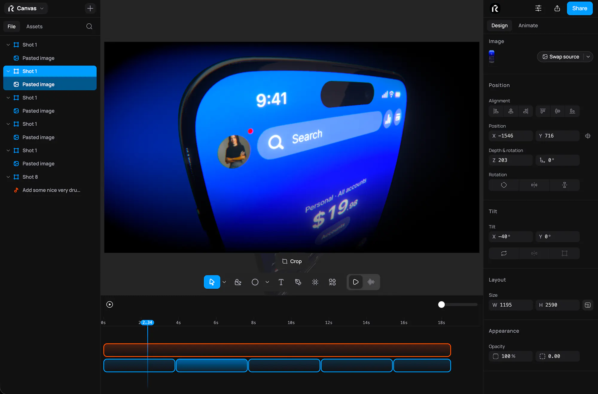Click the image source thumbnail

[492, 57]
